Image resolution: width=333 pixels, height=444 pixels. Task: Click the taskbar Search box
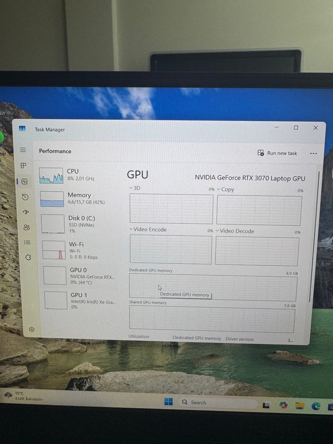click(217, 403)
